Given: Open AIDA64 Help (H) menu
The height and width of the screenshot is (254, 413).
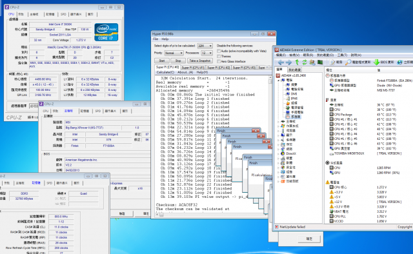Looking at the screenshot, I should tap(356, 55).
